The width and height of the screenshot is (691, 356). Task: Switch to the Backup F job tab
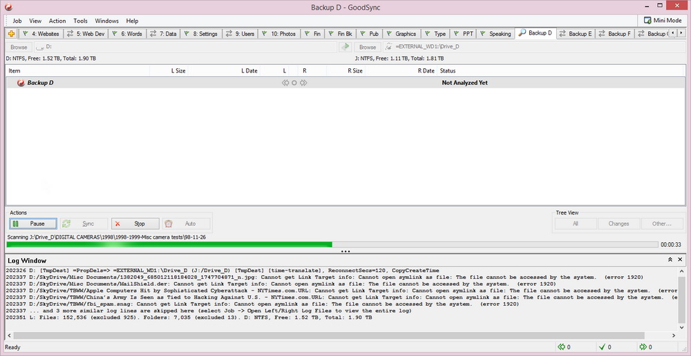coord(615,34)
